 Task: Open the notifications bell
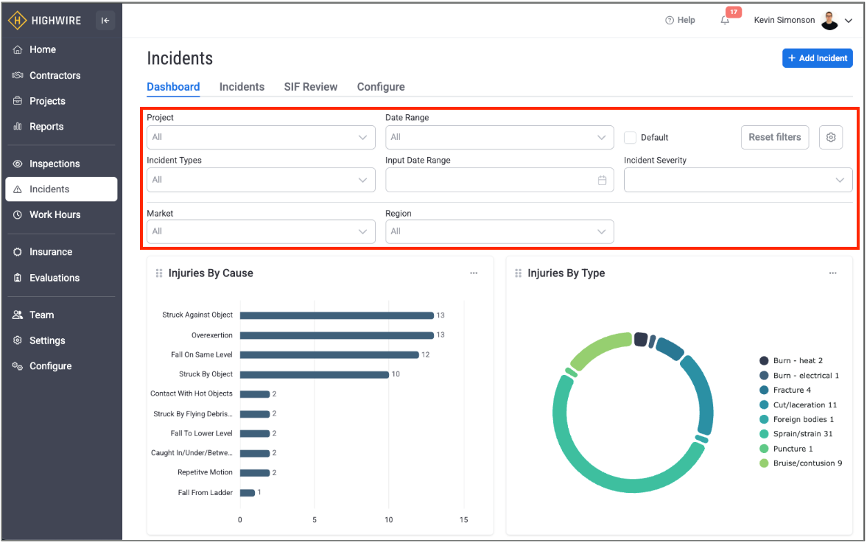click(725, 21)
